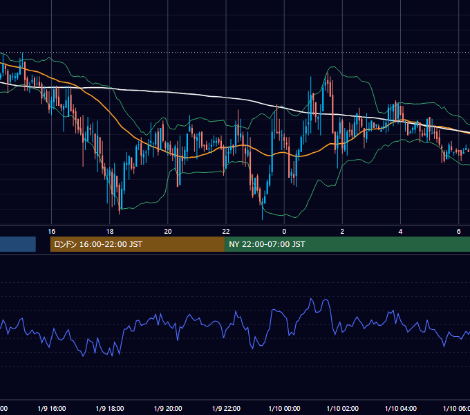
Task: Click hour label 2 under price chart
Action: click(342, 231)
